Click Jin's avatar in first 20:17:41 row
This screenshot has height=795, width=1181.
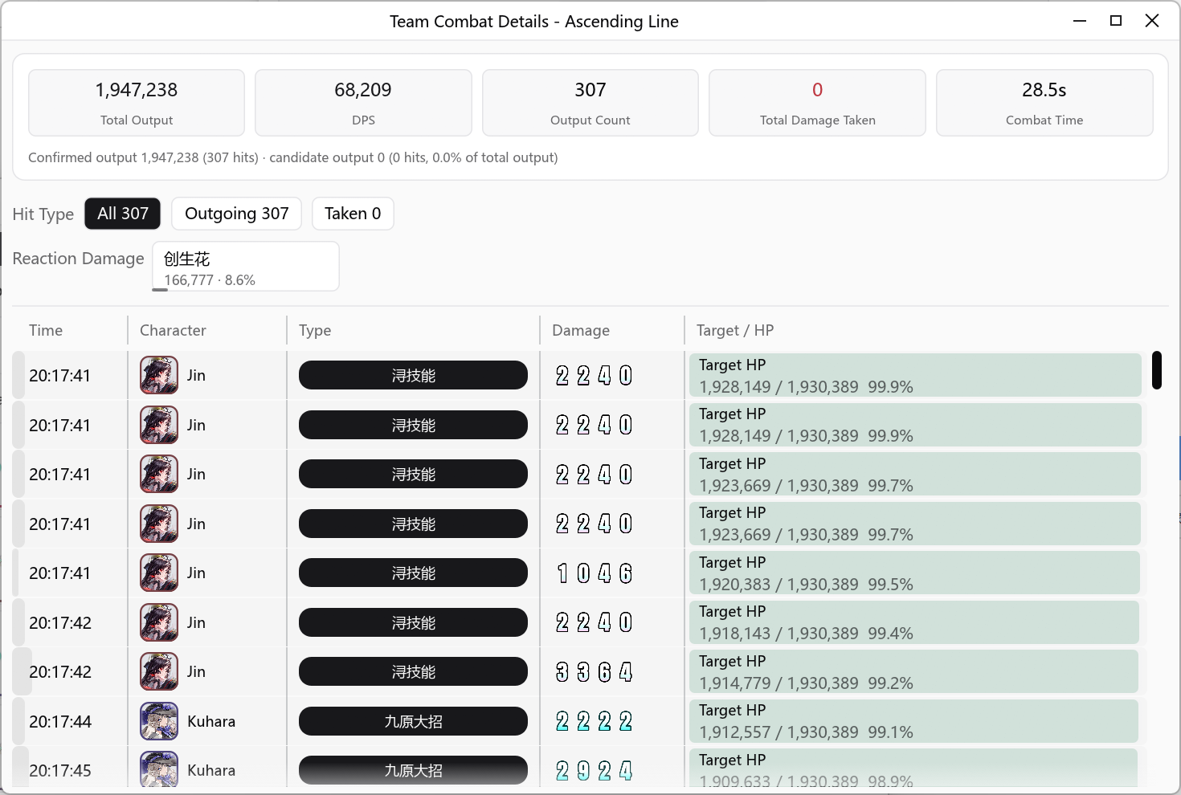(x=159, y=375)
